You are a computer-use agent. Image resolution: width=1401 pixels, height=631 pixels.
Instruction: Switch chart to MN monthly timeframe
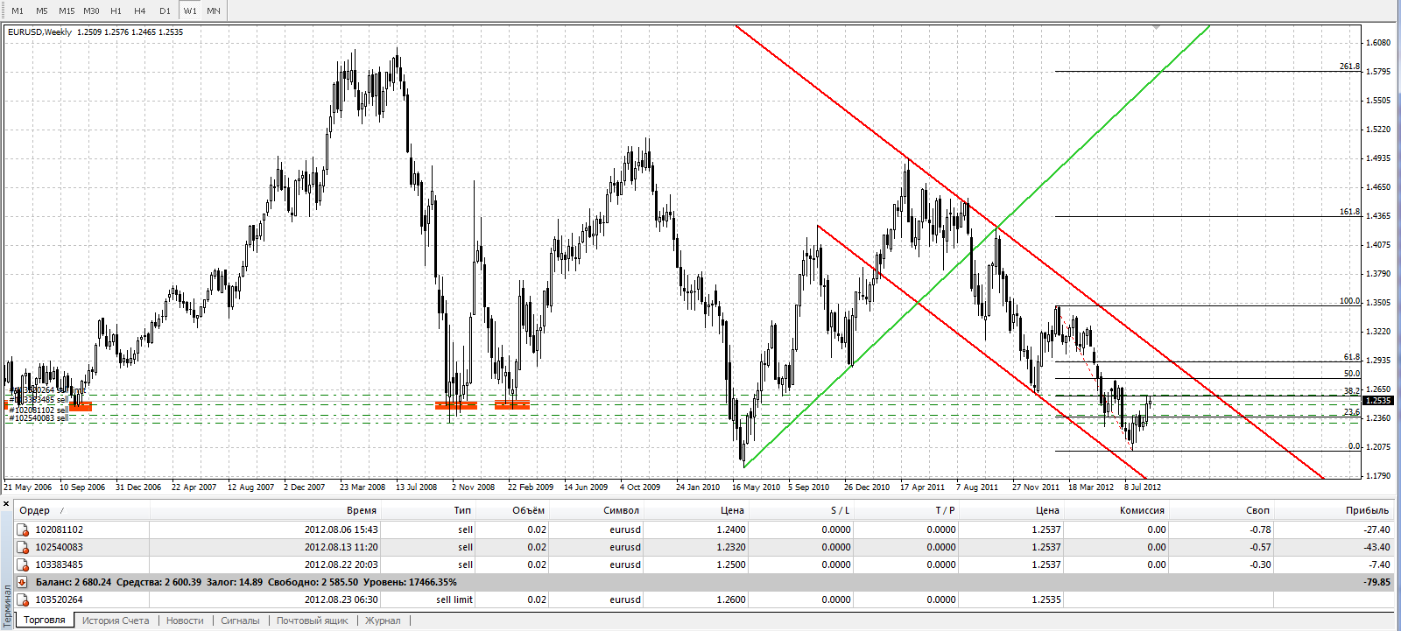pos(214,11)
